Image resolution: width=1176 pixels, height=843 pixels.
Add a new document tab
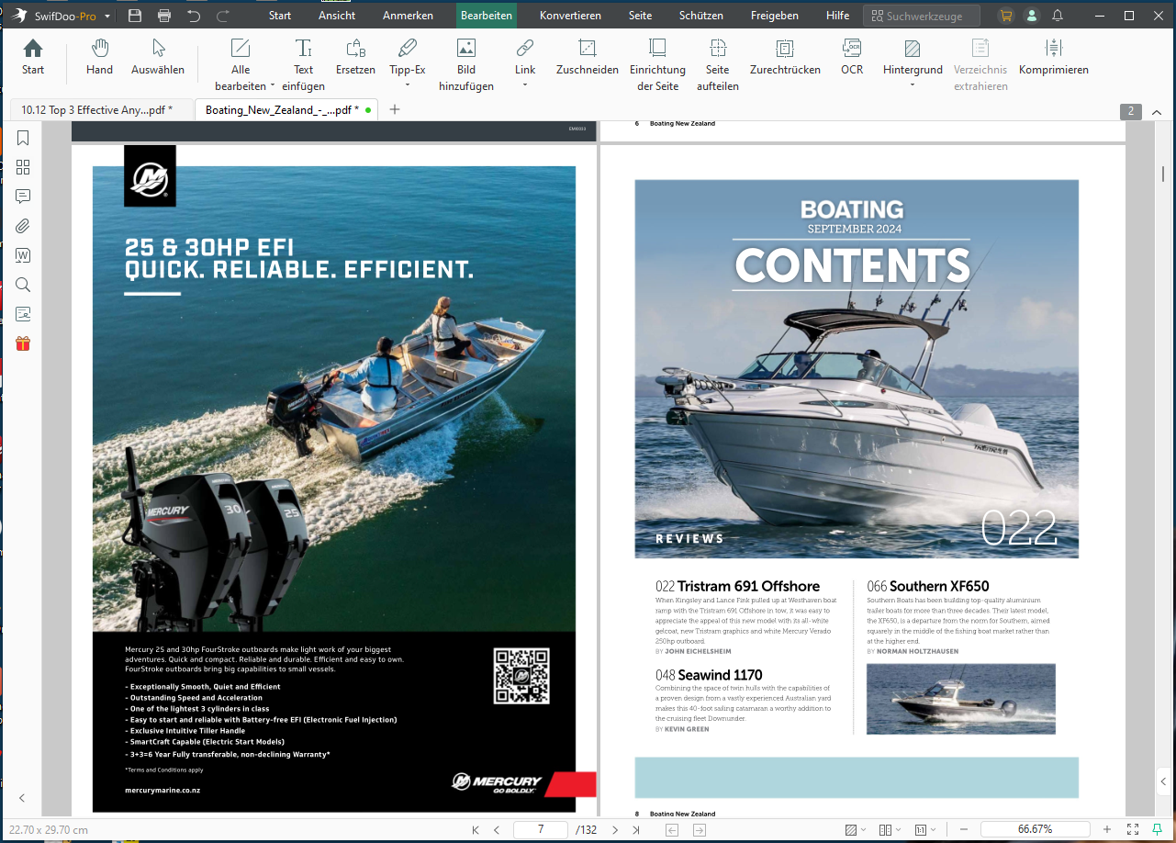tap(395, 109)
